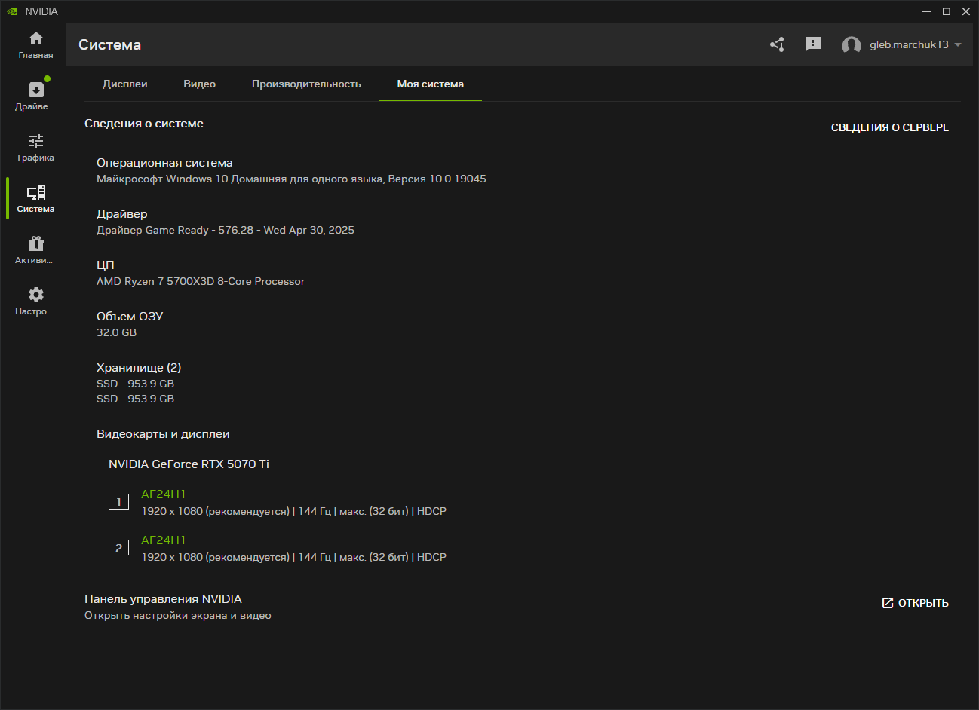Screen dimensions: 979x710
Task: Open the Драйверы download icon in sidebar
Action: [35, 90]
